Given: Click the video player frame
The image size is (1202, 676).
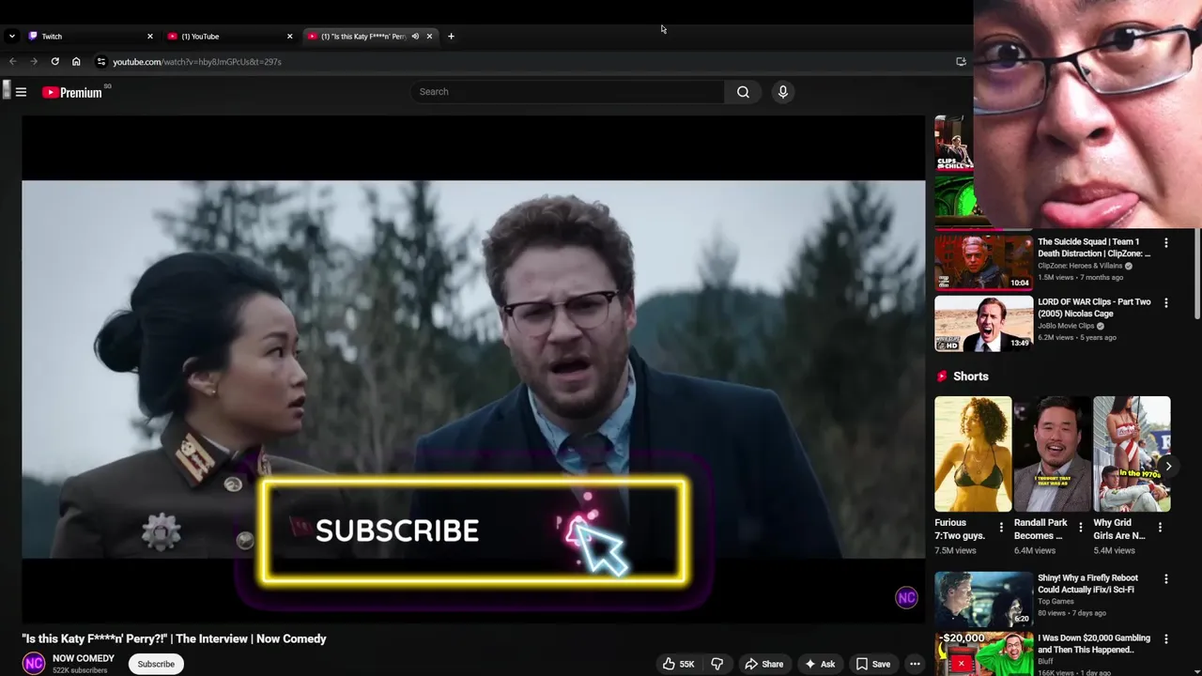Looking at the screenshot, I should point(473,369).
